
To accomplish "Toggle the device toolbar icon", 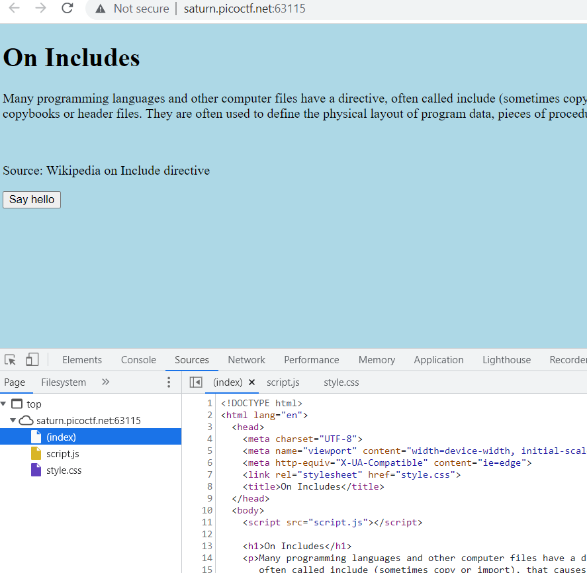I will [32, 360].
